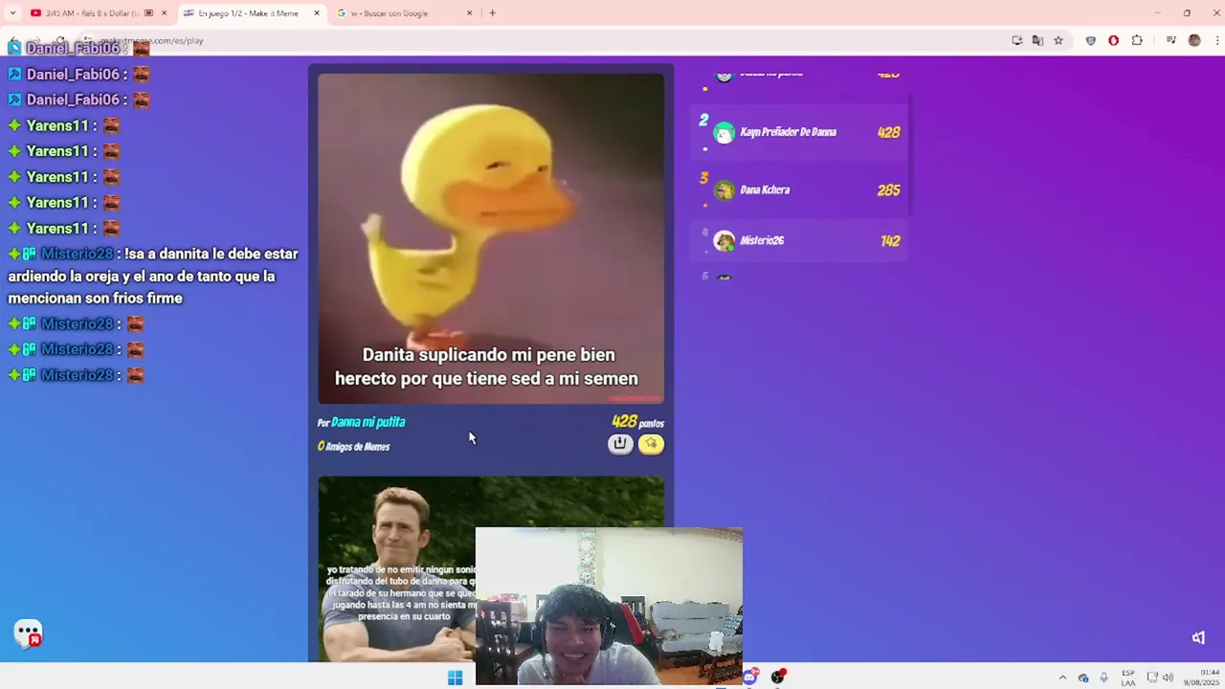Click the webcam overlay video
The height and width of the screenshot is (689, 1225).
[x=609, y=606]
